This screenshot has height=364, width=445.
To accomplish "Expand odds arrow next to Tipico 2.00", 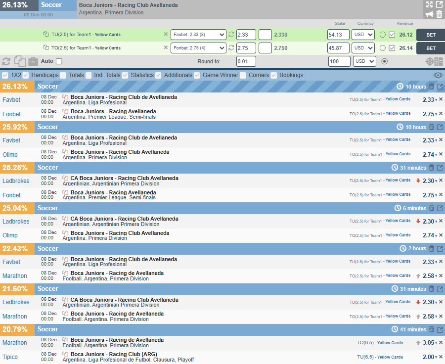I will [x=436, y=358].
